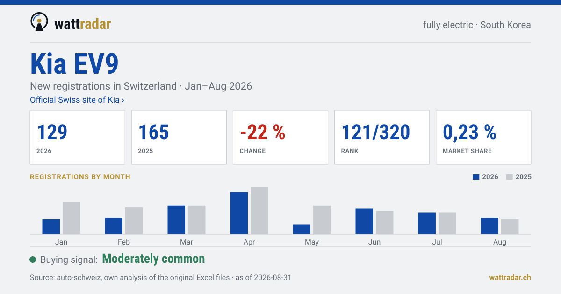Select the gray 2025 legend swatch

click(510, 177)
